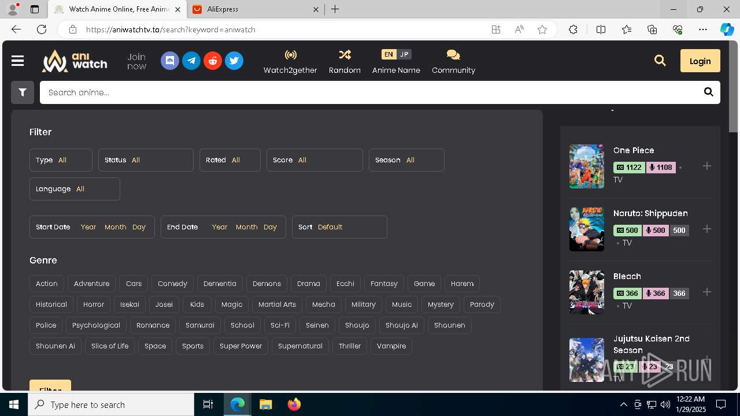
Task: Click the browser address bar URL
Action: pyautogui.click(x=171, y=29)
